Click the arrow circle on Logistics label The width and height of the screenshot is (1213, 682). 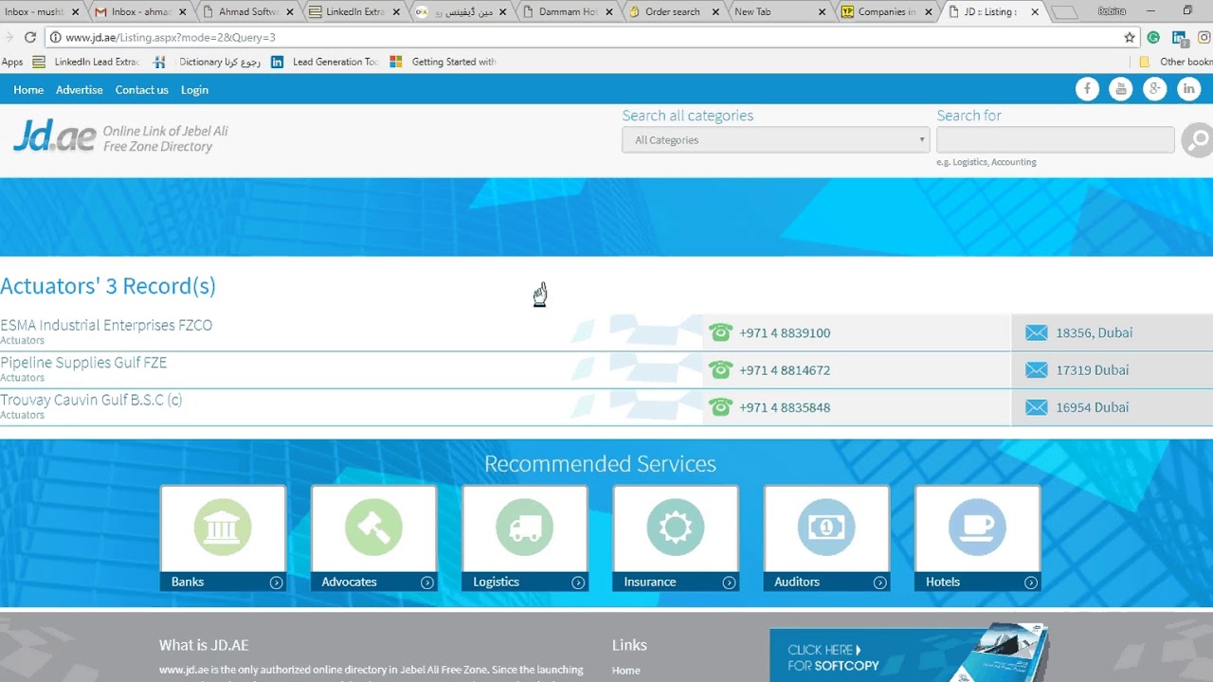tap(578, 583)
